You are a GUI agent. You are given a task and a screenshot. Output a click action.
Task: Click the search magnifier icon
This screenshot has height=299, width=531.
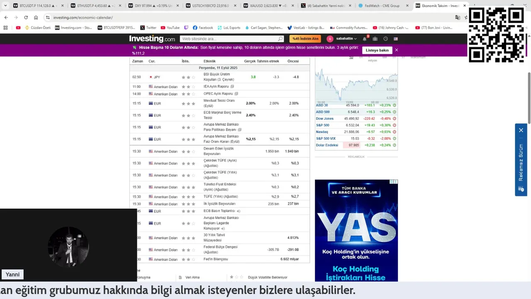(x=280, y=39)
